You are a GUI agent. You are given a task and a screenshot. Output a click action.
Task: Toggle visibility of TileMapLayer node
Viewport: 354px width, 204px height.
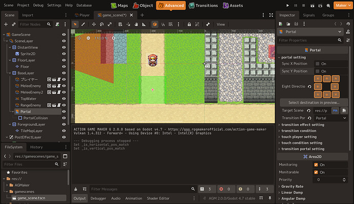[x=64, y=131]
